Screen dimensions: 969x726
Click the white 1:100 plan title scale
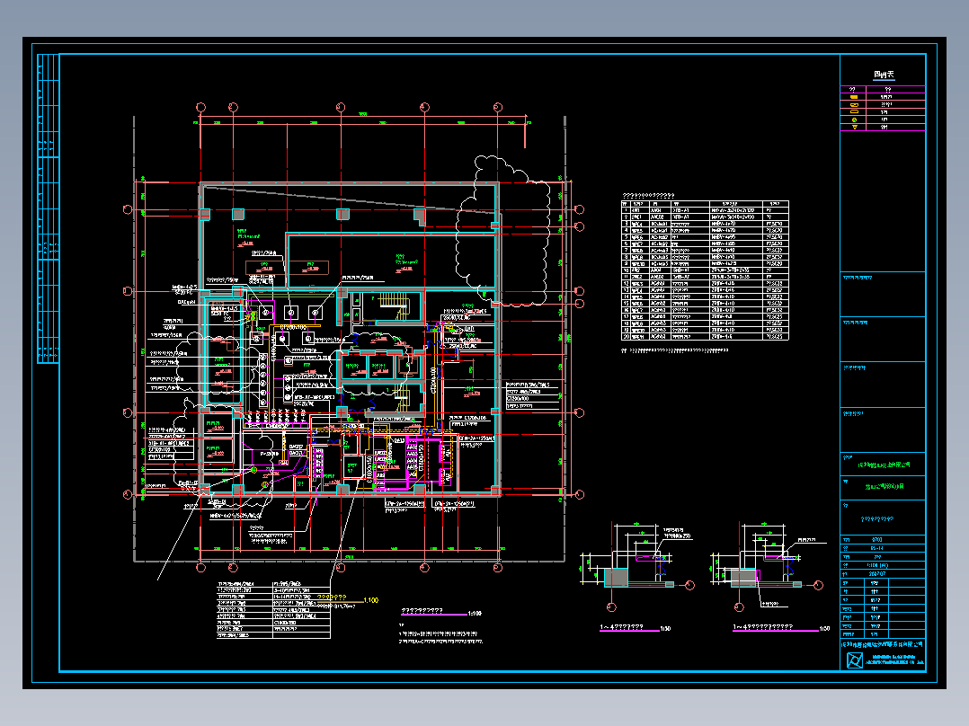[x=475, y=614]
